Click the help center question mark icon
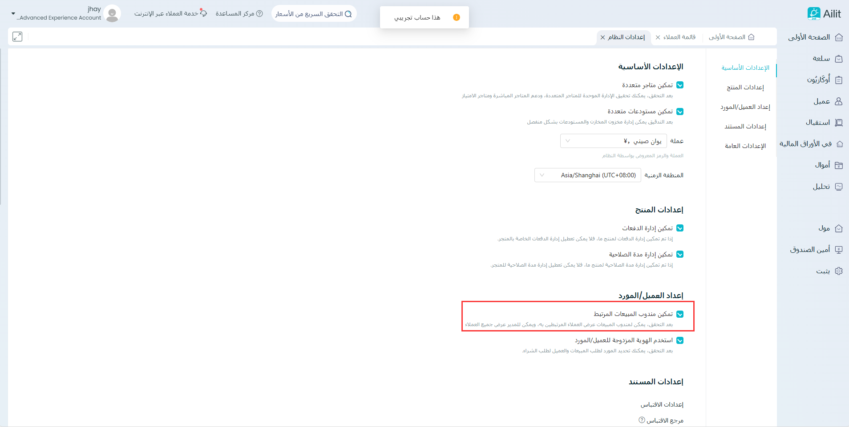 tap(259, 14)
